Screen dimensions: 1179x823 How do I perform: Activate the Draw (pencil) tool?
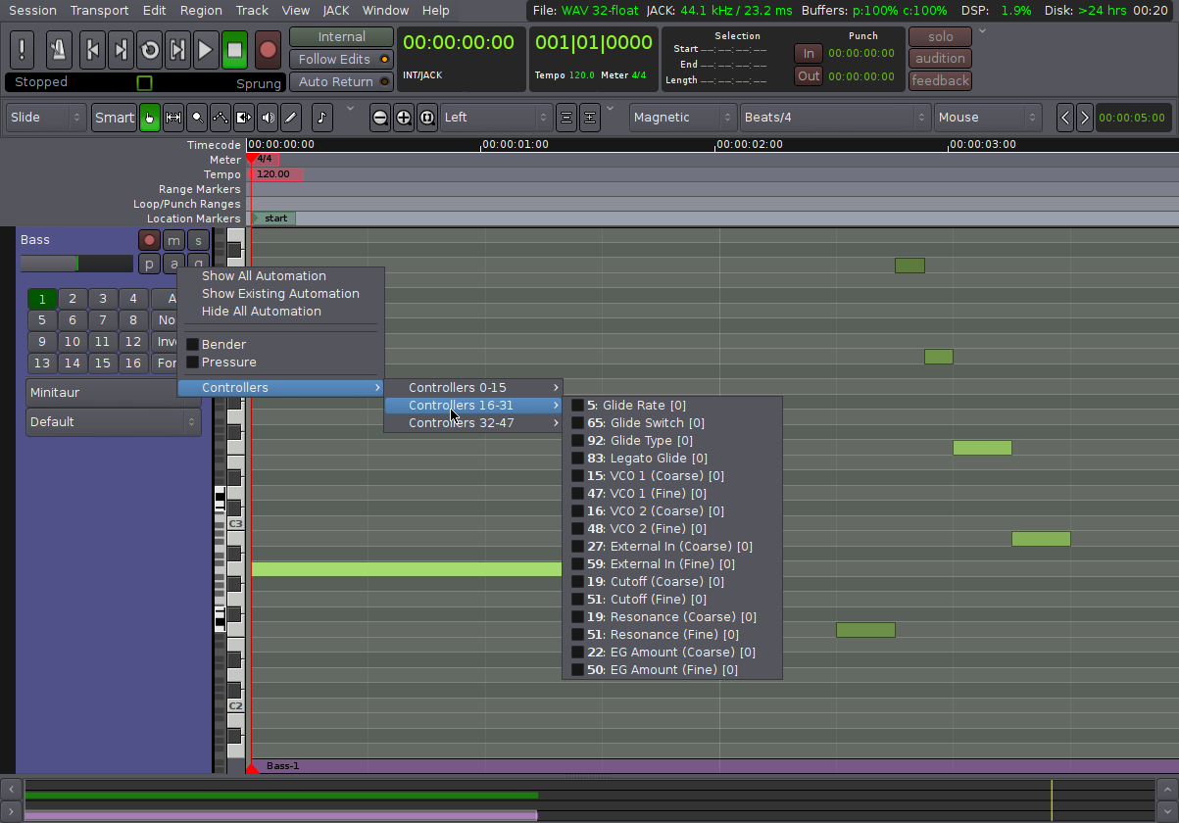point(290,118)
